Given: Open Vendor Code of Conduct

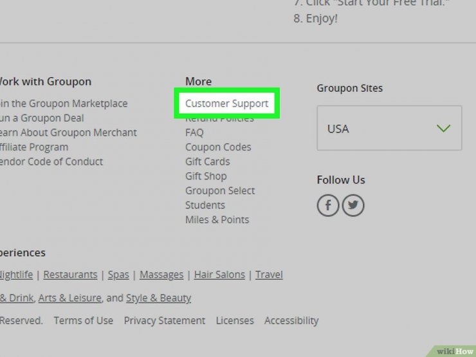Looking at the screenshot, I should tap(51, 161).
